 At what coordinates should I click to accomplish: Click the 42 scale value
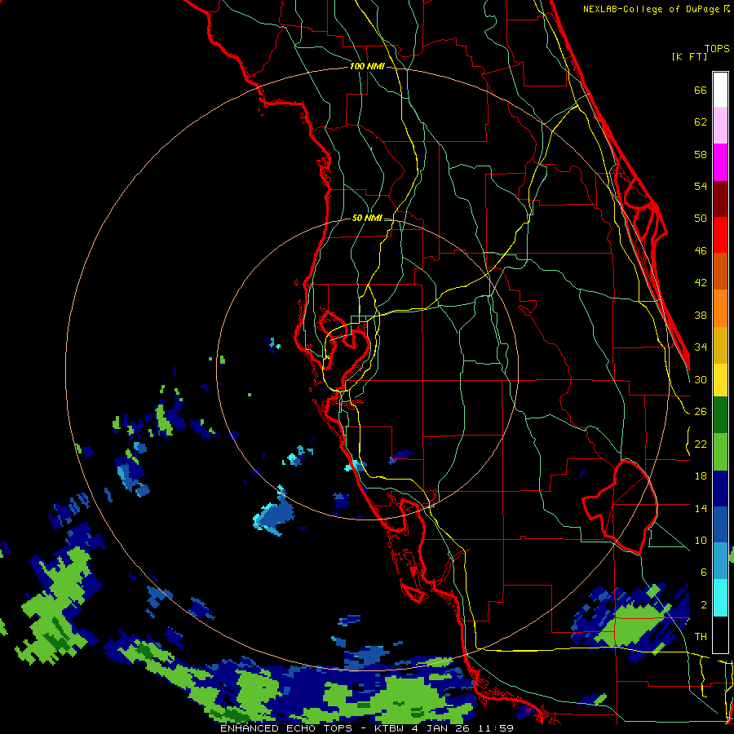click(x=701, y=283)
